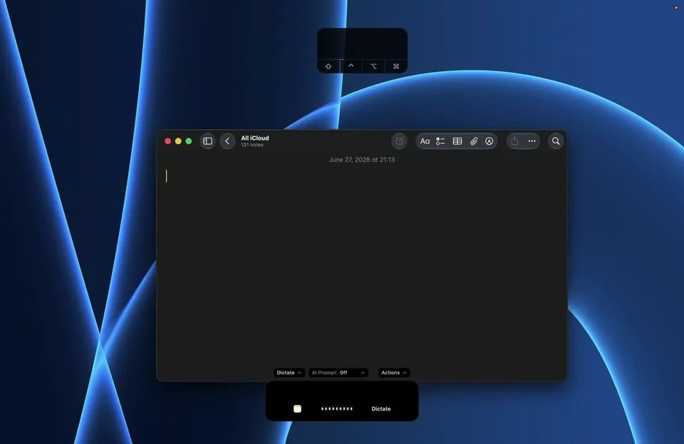684x444 pixels.
Task: Click the 131 notes count text
Action: [252, 145]
